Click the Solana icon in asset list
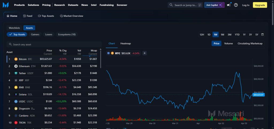This screenshot has height=129, width=274. (16, 94)
